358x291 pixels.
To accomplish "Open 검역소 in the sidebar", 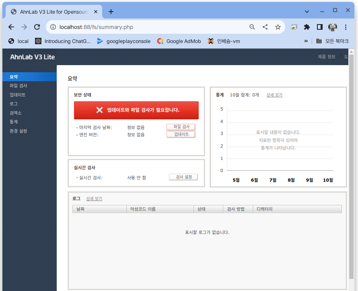I will pos(16,113).
